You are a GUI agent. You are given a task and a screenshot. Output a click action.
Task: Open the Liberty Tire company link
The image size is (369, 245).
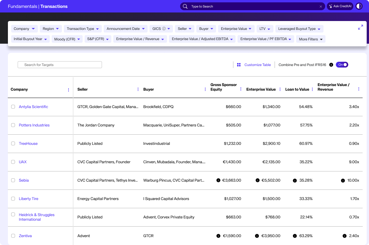click(x=28, y=199)
